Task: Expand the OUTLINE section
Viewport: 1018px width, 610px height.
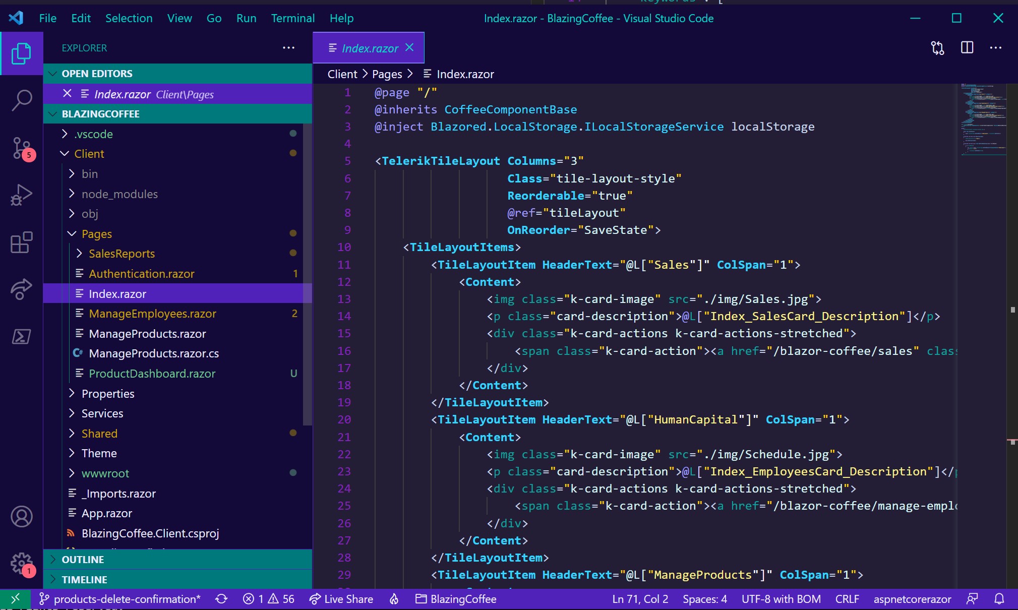Action: [83, 560]
